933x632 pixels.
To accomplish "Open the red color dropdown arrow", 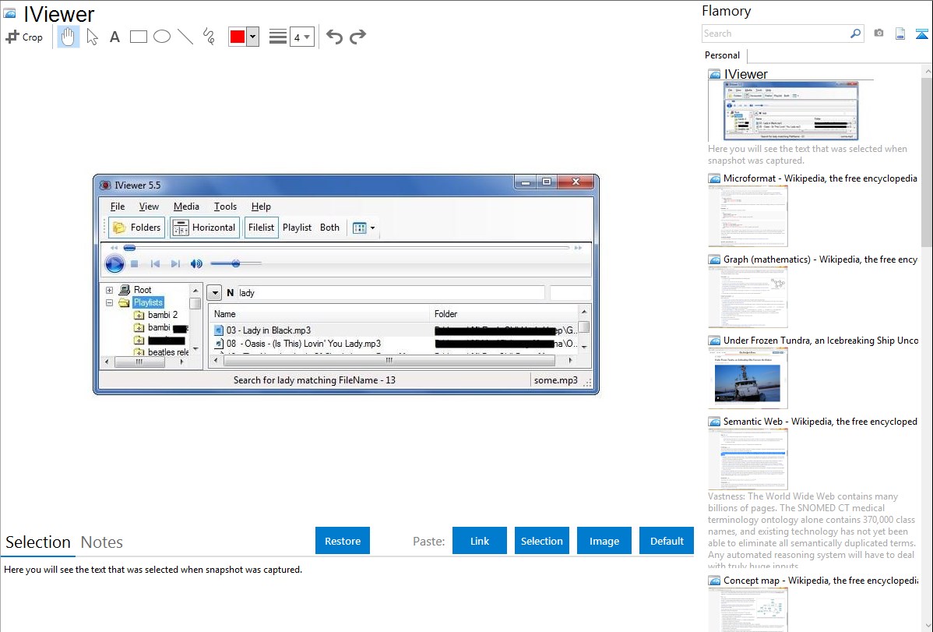I will (x=252, y=37).
